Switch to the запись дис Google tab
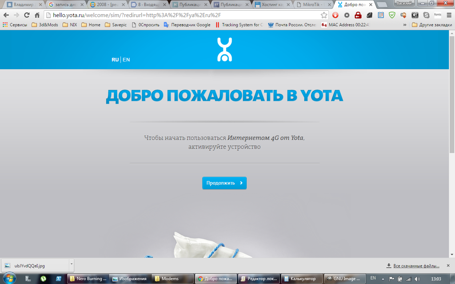 (x=66, y=4)
